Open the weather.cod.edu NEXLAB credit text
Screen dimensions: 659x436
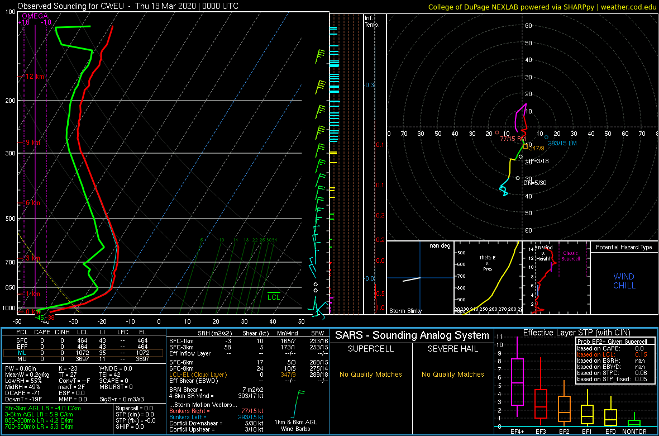[x=542, y=7]
